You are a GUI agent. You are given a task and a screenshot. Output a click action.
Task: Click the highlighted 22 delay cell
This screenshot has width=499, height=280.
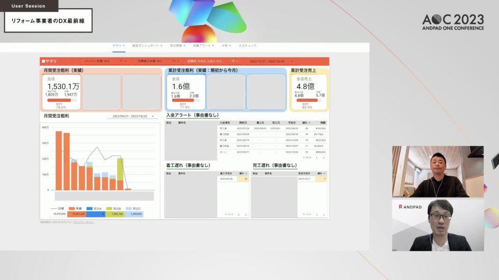coord(243,179)
